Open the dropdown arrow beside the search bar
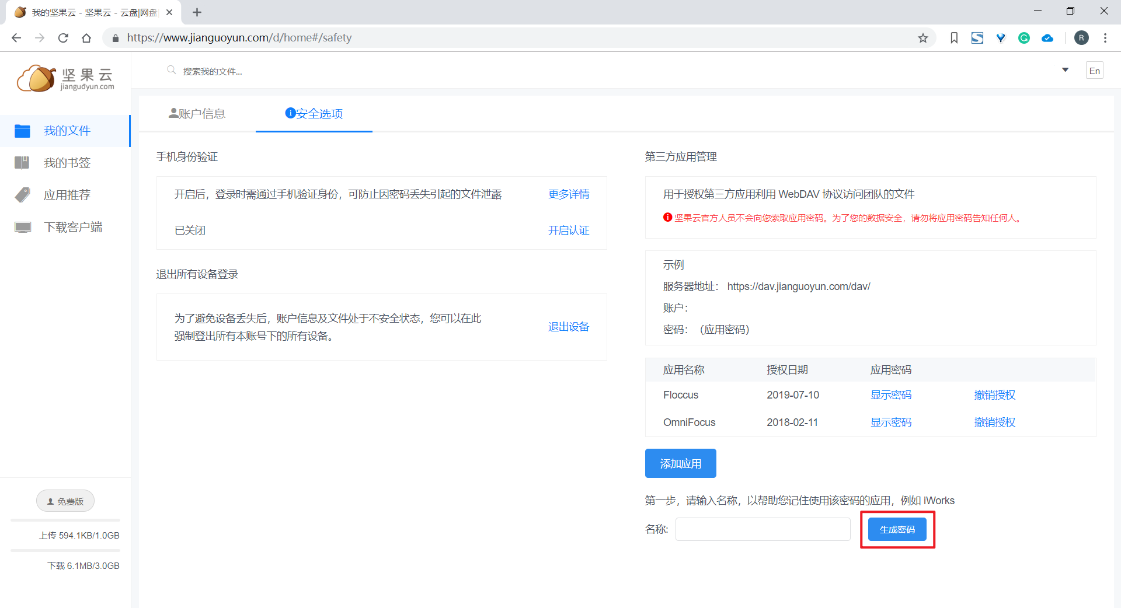The image size is (1121, 608). (1065, 70)
